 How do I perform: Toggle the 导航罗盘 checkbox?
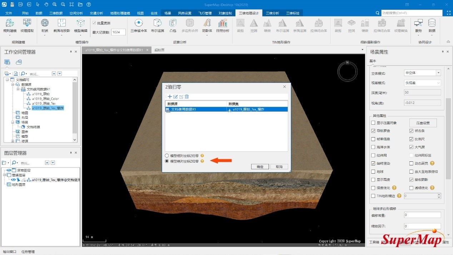pos(373,131)
